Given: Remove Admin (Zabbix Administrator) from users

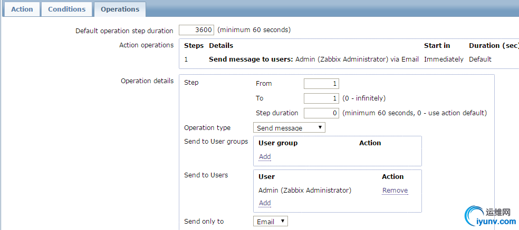Looking at the screenshot, I should pos(395,191).
